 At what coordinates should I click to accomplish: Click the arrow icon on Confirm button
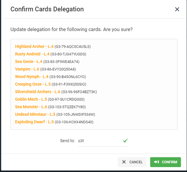156,162
